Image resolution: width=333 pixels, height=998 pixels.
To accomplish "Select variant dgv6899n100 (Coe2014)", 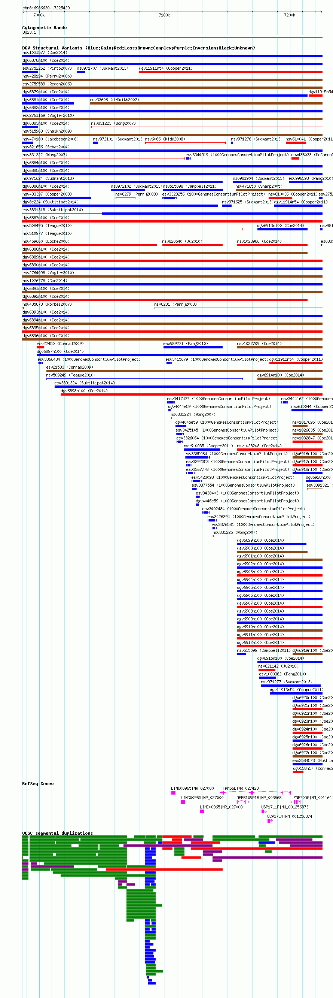I will tap(261, 541).
